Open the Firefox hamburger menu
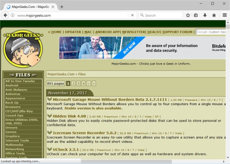Image resolution: width=230 pixels, height=164 pixels. pyautogui.click(x=224, y=15)
